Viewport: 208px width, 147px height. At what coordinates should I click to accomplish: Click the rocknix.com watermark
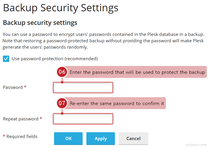tap(196, 144)
